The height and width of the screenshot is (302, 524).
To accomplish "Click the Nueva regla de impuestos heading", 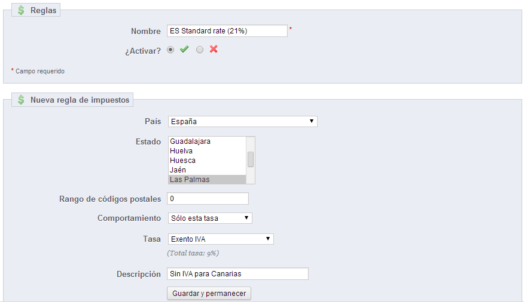I will tap(80, 100).
